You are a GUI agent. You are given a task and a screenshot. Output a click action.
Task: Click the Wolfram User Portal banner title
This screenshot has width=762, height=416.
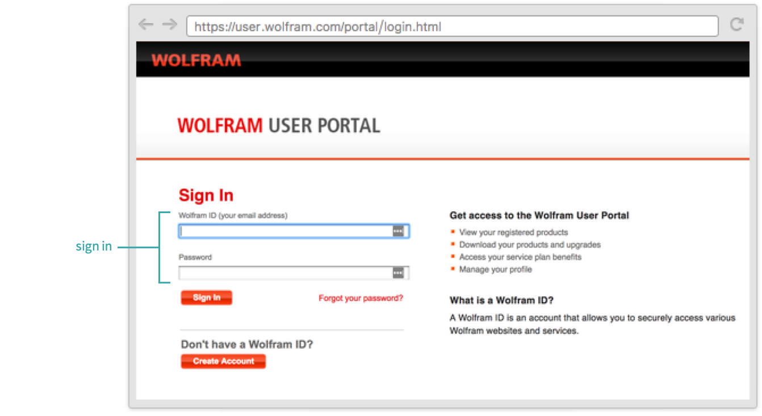point(279,125)
